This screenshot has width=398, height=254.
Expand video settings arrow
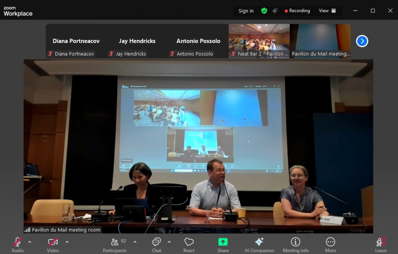click(67, 242)
